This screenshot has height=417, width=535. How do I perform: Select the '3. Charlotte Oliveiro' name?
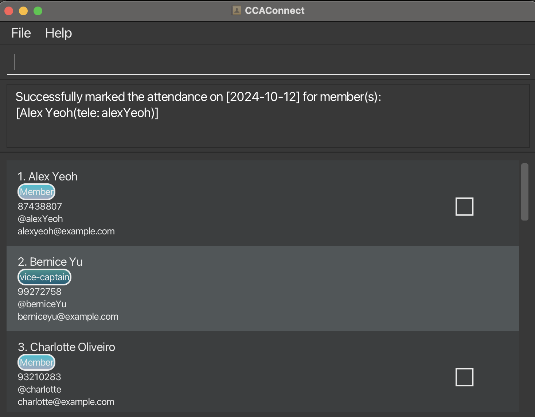(x=66, y=347)
